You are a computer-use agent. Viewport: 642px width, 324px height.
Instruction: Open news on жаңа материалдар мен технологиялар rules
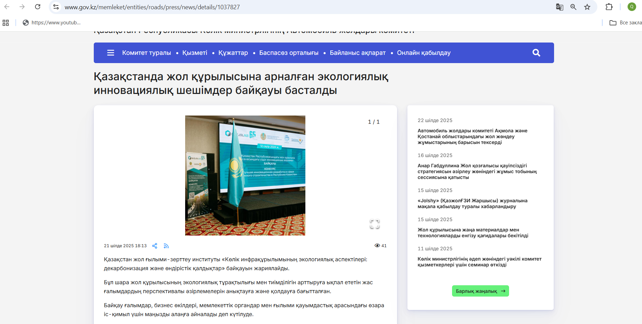pos(473,233)
